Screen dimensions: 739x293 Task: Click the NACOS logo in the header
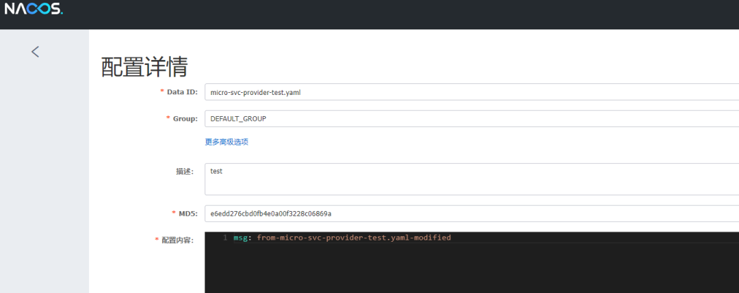(x=34, y=9)
